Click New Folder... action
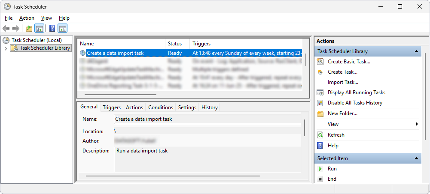 342,113
